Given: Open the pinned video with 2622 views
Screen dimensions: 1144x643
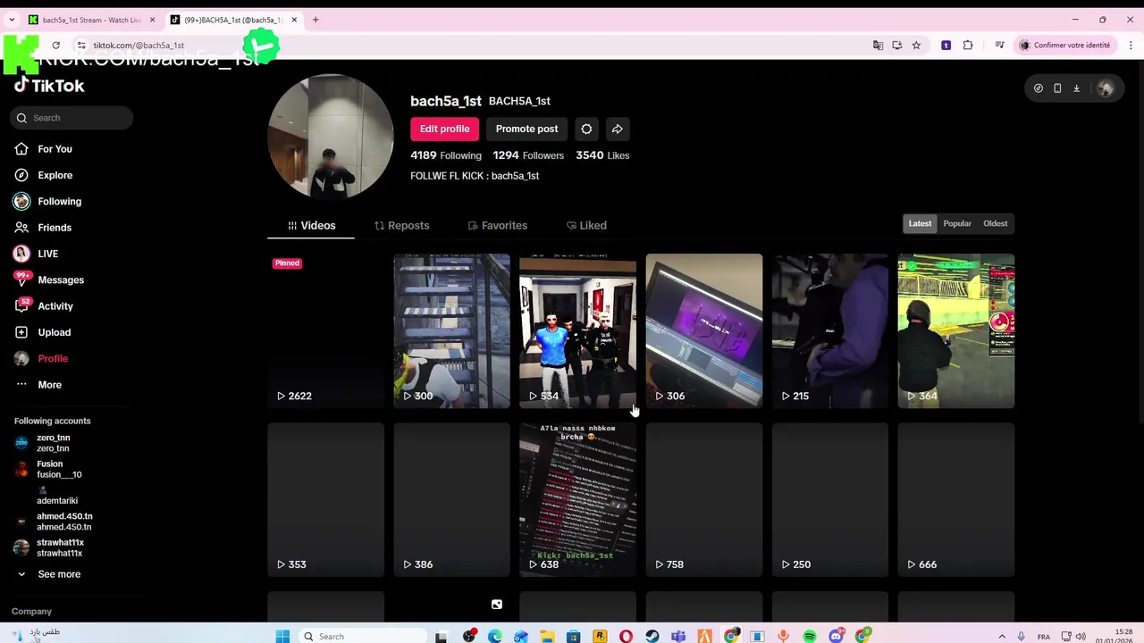Looking at the screenshot, I should click(326, 331).
